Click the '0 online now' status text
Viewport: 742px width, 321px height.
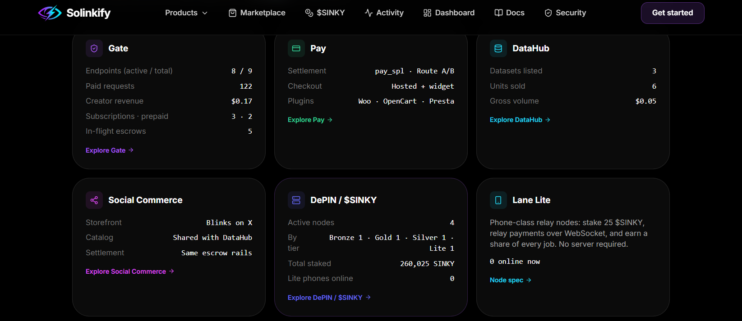tap(515, 262)
